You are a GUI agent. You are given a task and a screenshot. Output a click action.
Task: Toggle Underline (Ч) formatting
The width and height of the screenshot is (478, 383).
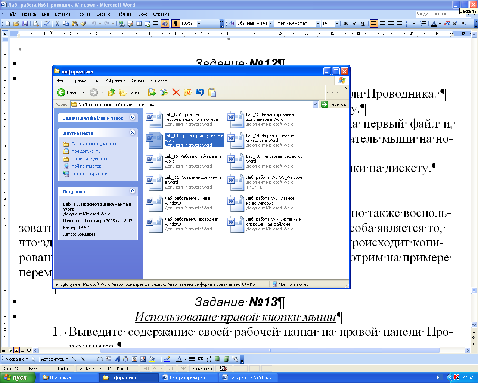coord(363,24)
